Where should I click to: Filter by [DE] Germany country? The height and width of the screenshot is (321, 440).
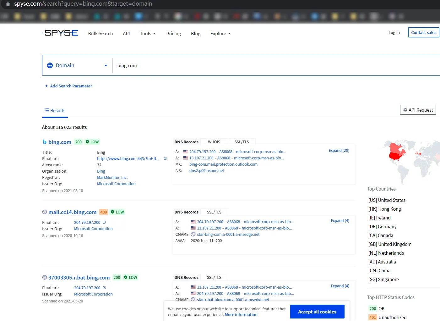382,226
